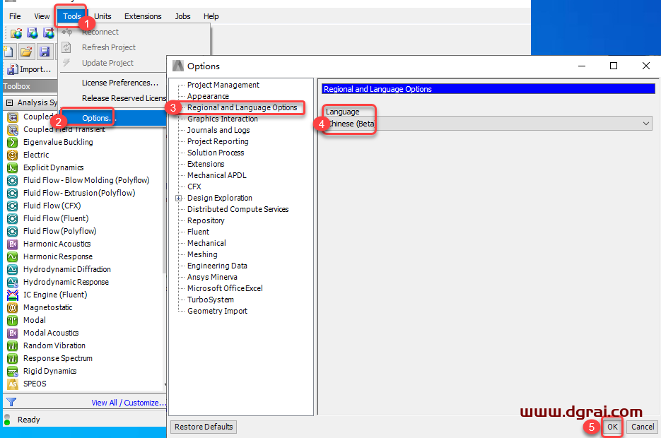Click the send changes to repository icon
Viewport: 661px width, 438px height.
(x=49, y=33)
